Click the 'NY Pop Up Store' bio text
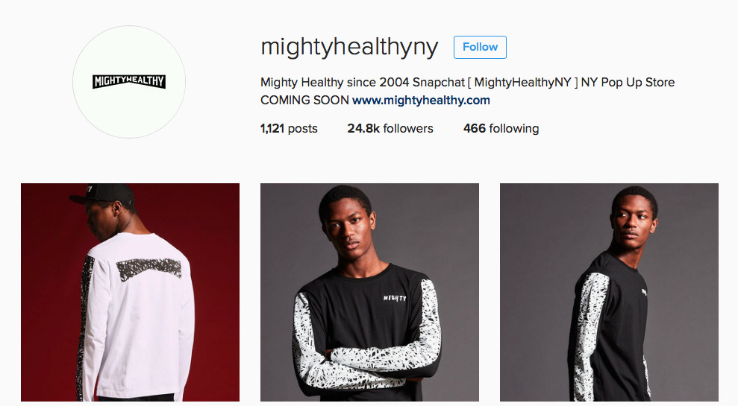The height and width of the screenshot is (406, 738). pyautogui.click(x=628, y=82)
